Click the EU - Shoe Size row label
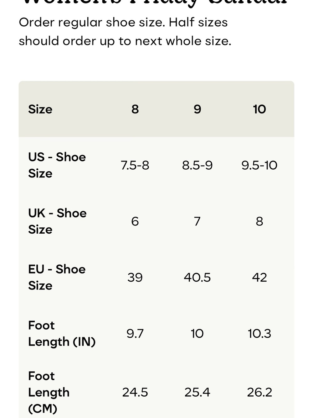This screenshot has height=418, width=313. click(57, 277)
